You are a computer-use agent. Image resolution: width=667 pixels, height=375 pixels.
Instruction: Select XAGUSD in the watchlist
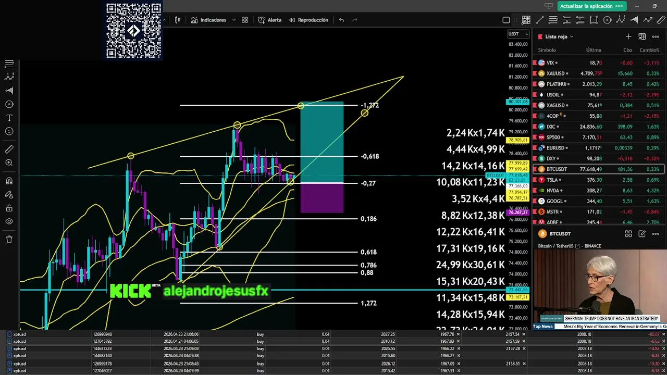(x=598, y=105)
